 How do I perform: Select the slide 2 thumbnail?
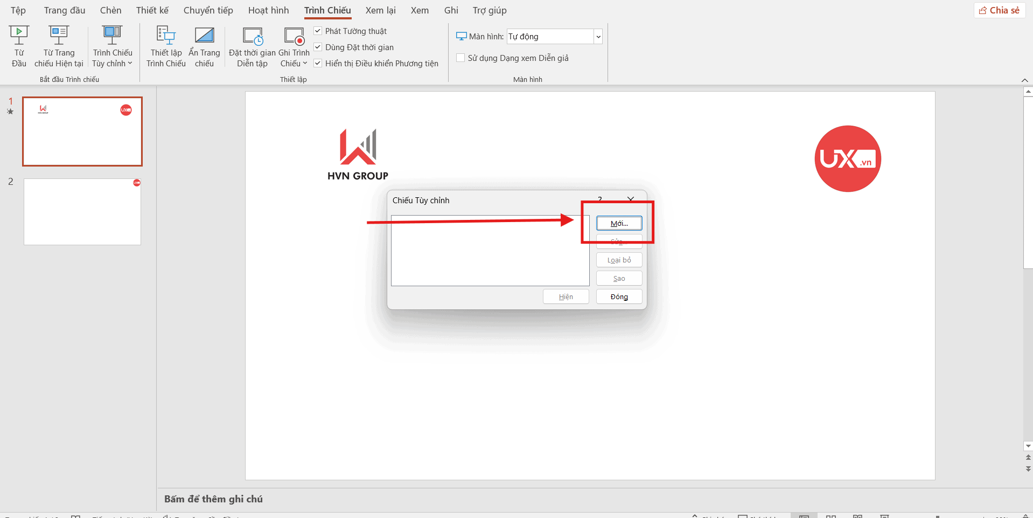click(82, 212)
